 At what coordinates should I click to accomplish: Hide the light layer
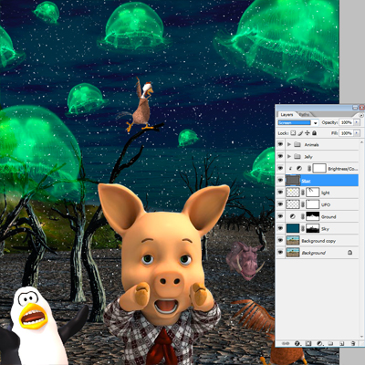tap(280, 193)
